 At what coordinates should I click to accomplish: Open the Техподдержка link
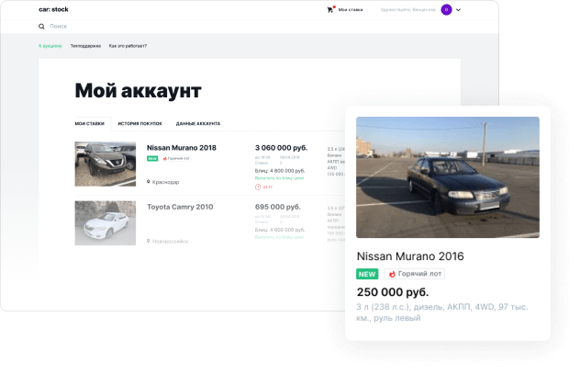[x=85, y=45]
